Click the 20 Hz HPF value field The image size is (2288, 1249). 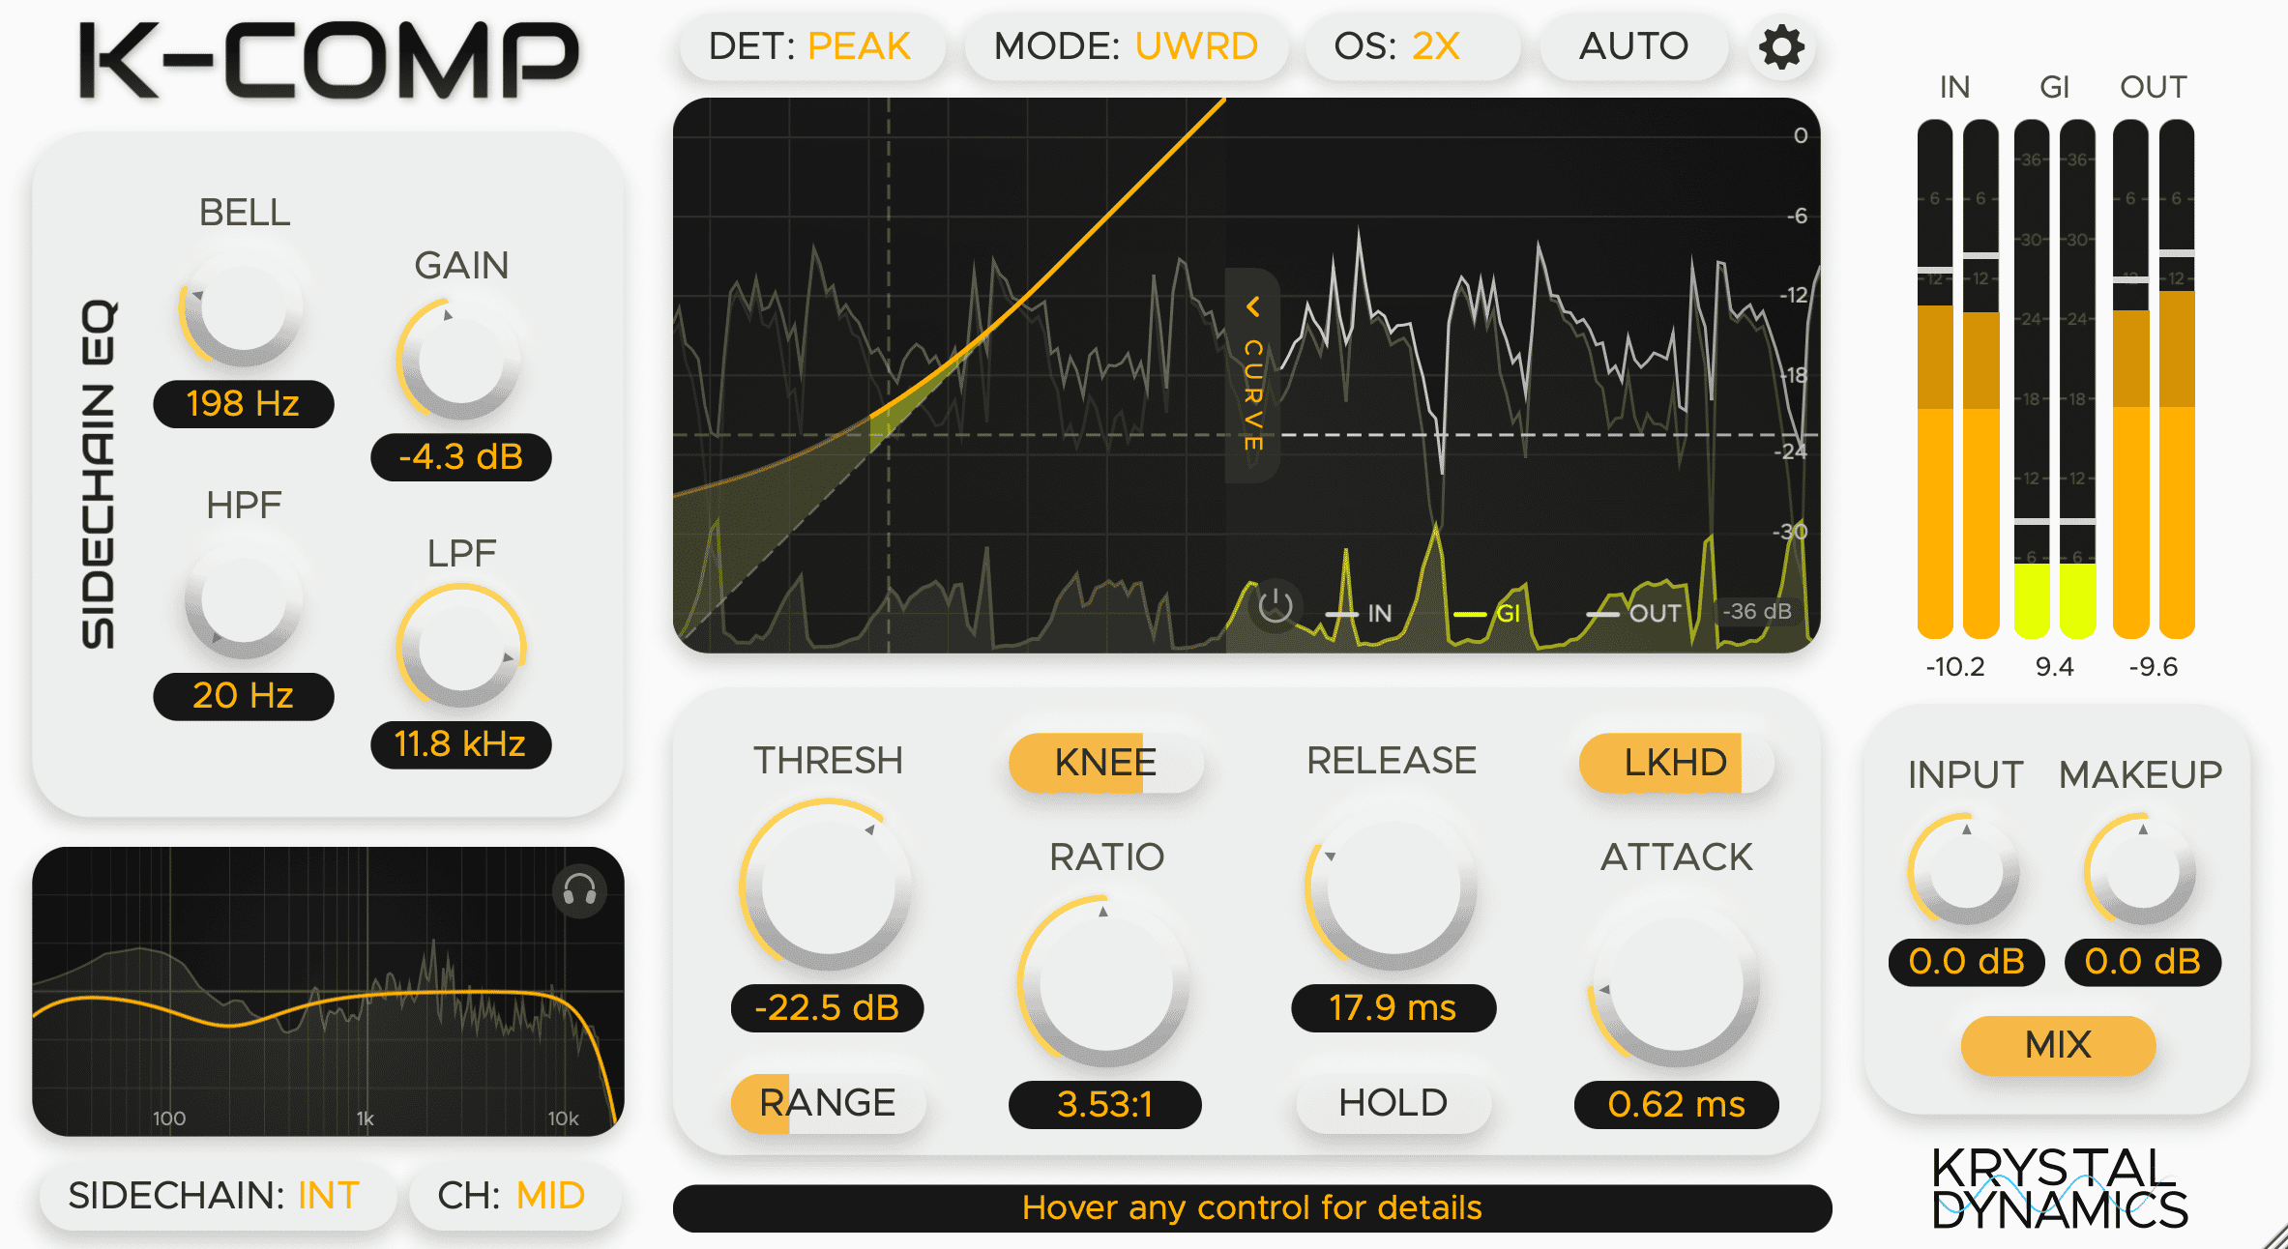point(244,696)
